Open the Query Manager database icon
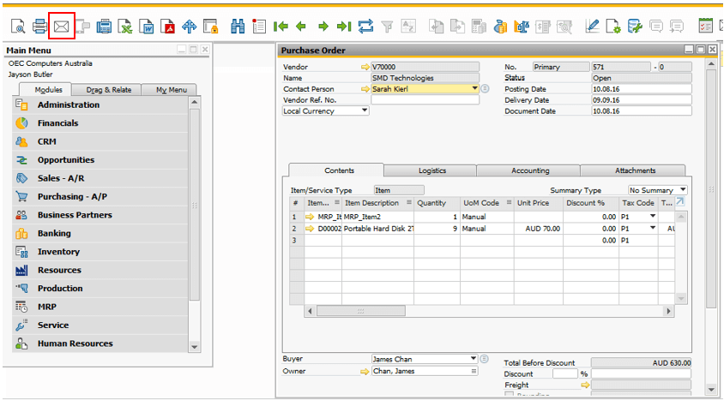This screenshot has height=400, width=724. coord(635,27)
